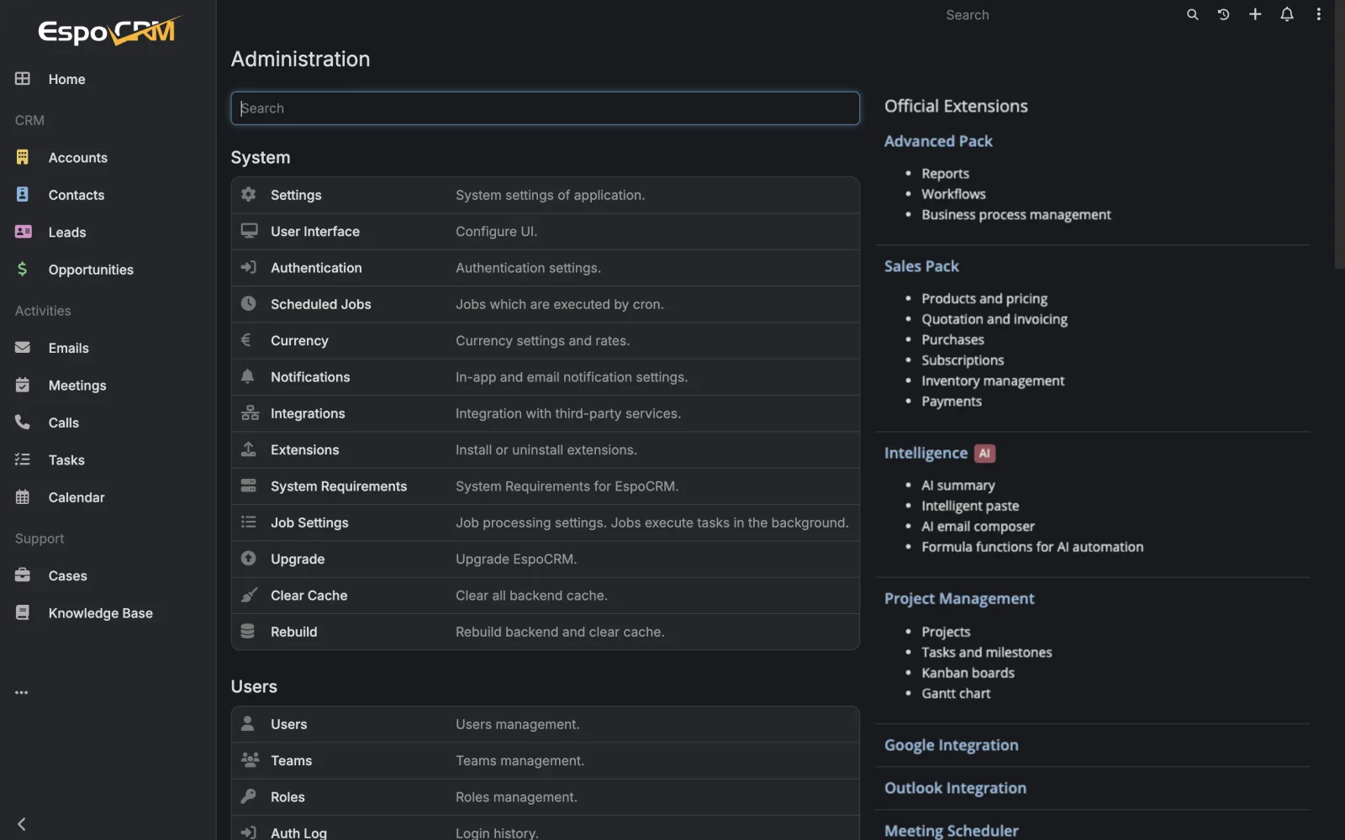This screenshot has height=840, width=1345.
Task: Open the Accounts tab in sidebar
Action: point(78,158)
